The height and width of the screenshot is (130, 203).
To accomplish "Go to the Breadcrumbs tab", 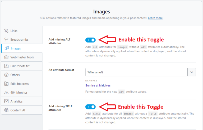I will point(19,40).
